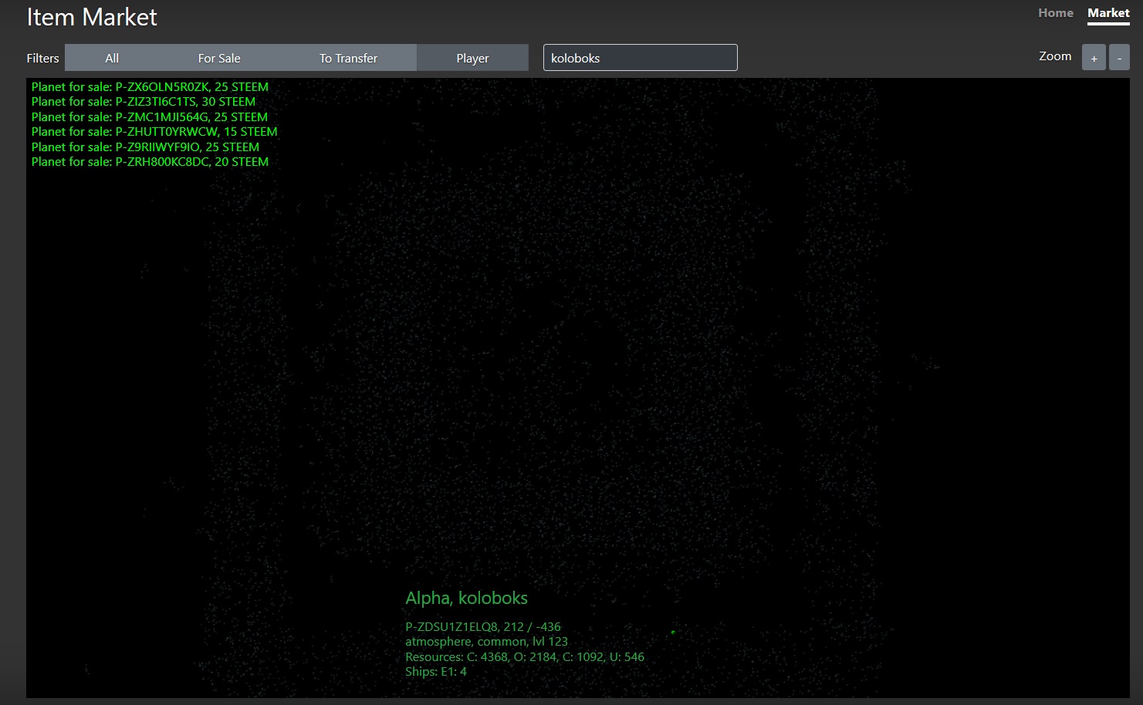Click the Resources line with C: 4368

(525, 656)
